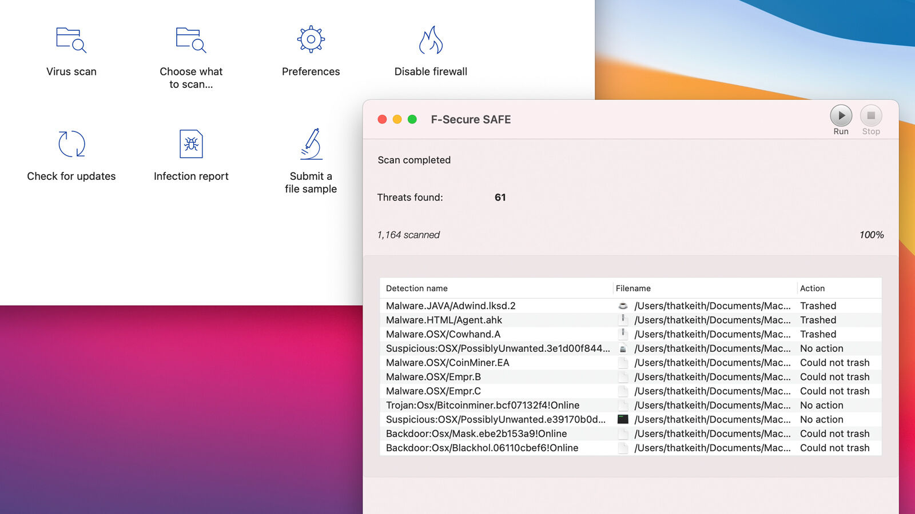The width and height of the screenshot is (915, 514).
Task: Open the Preferences gear icon
Action: 311,40
